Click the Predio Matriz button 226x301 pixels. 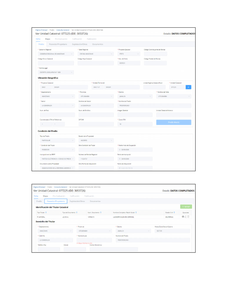[174, 122]
